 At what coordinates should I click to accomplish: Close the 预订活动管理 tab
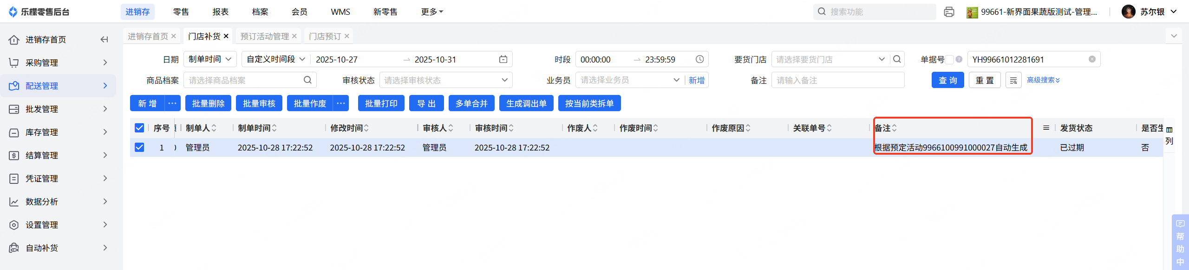coord(294,36)
